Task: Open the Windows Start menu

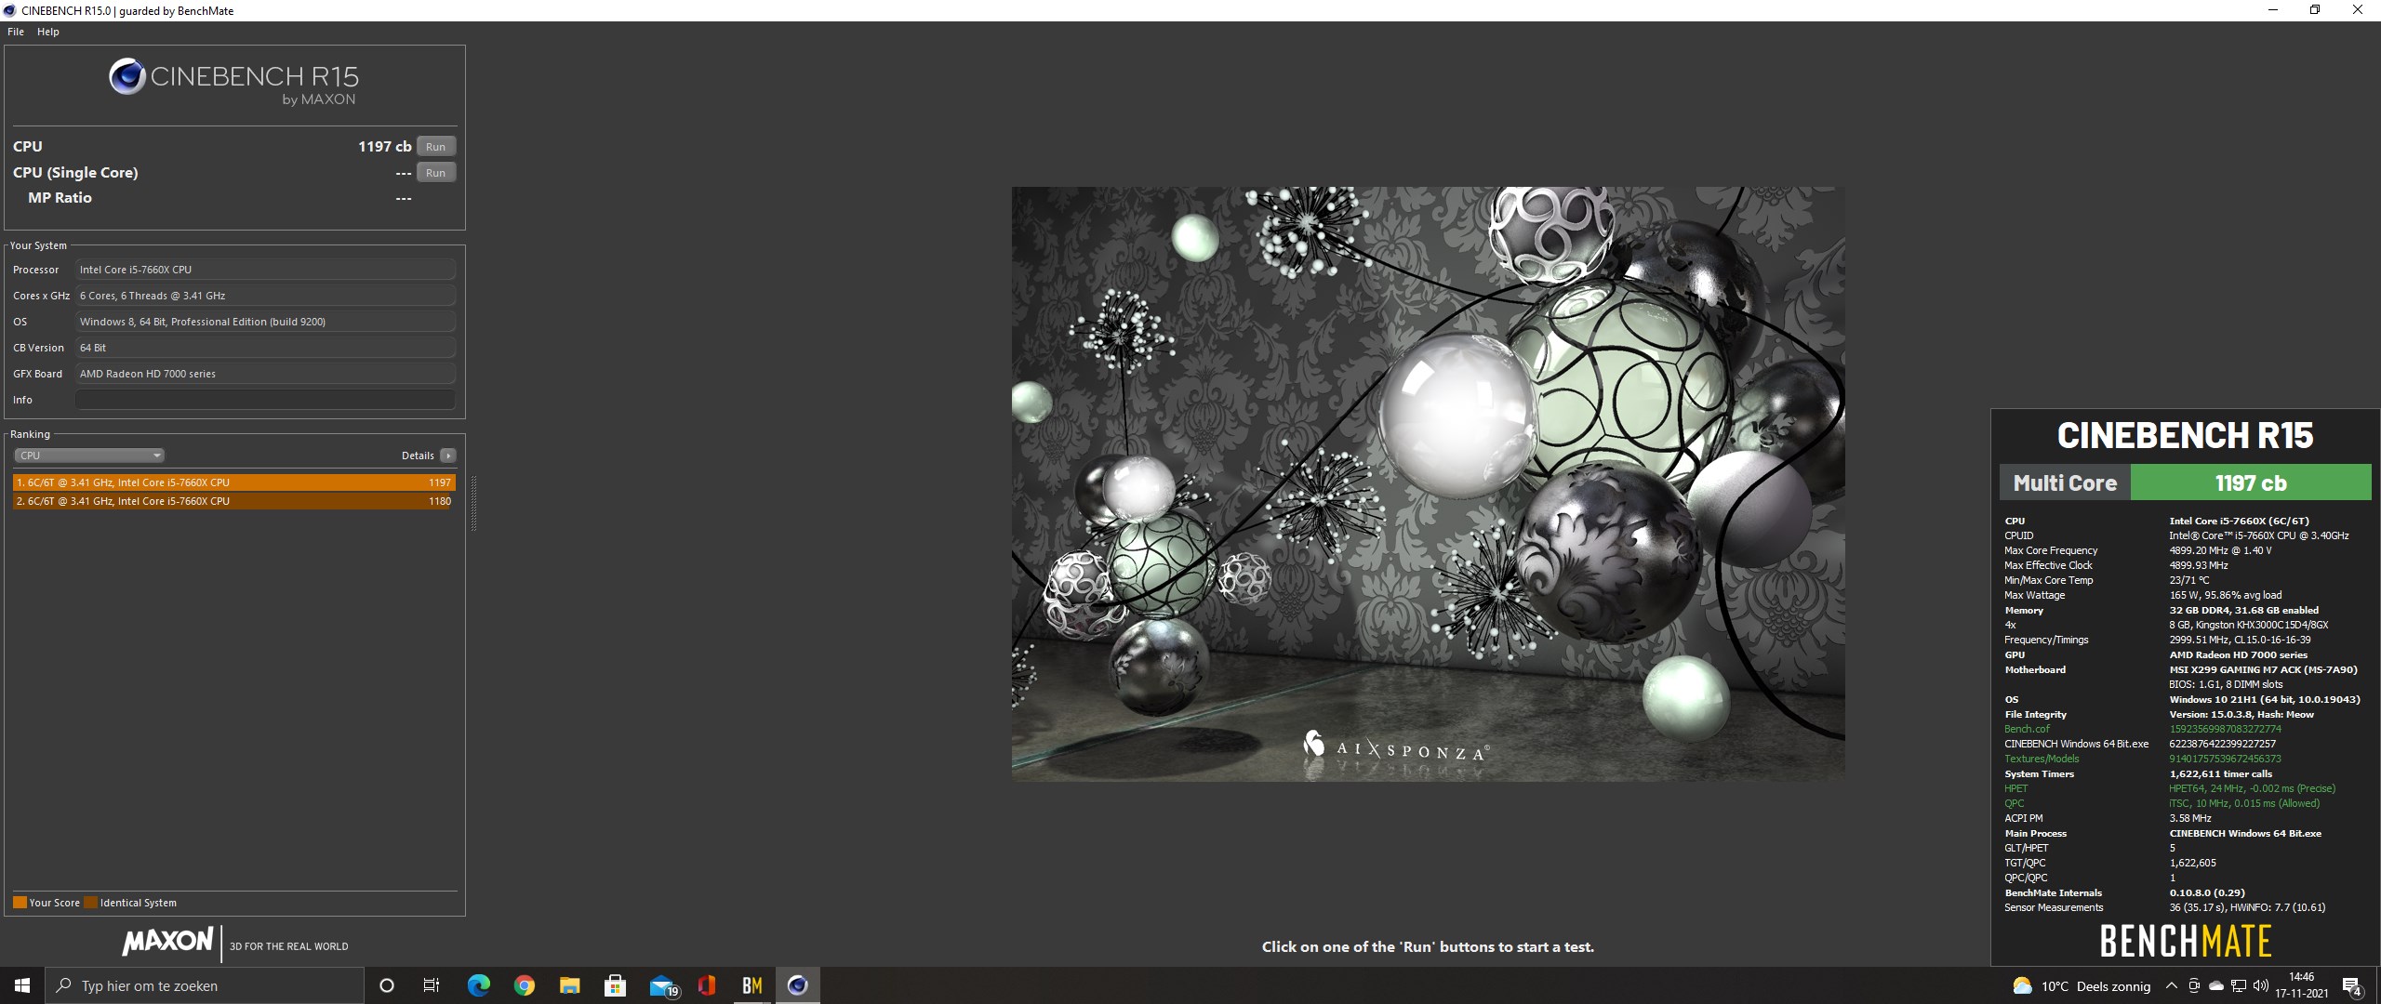Action: pos(22,985)
